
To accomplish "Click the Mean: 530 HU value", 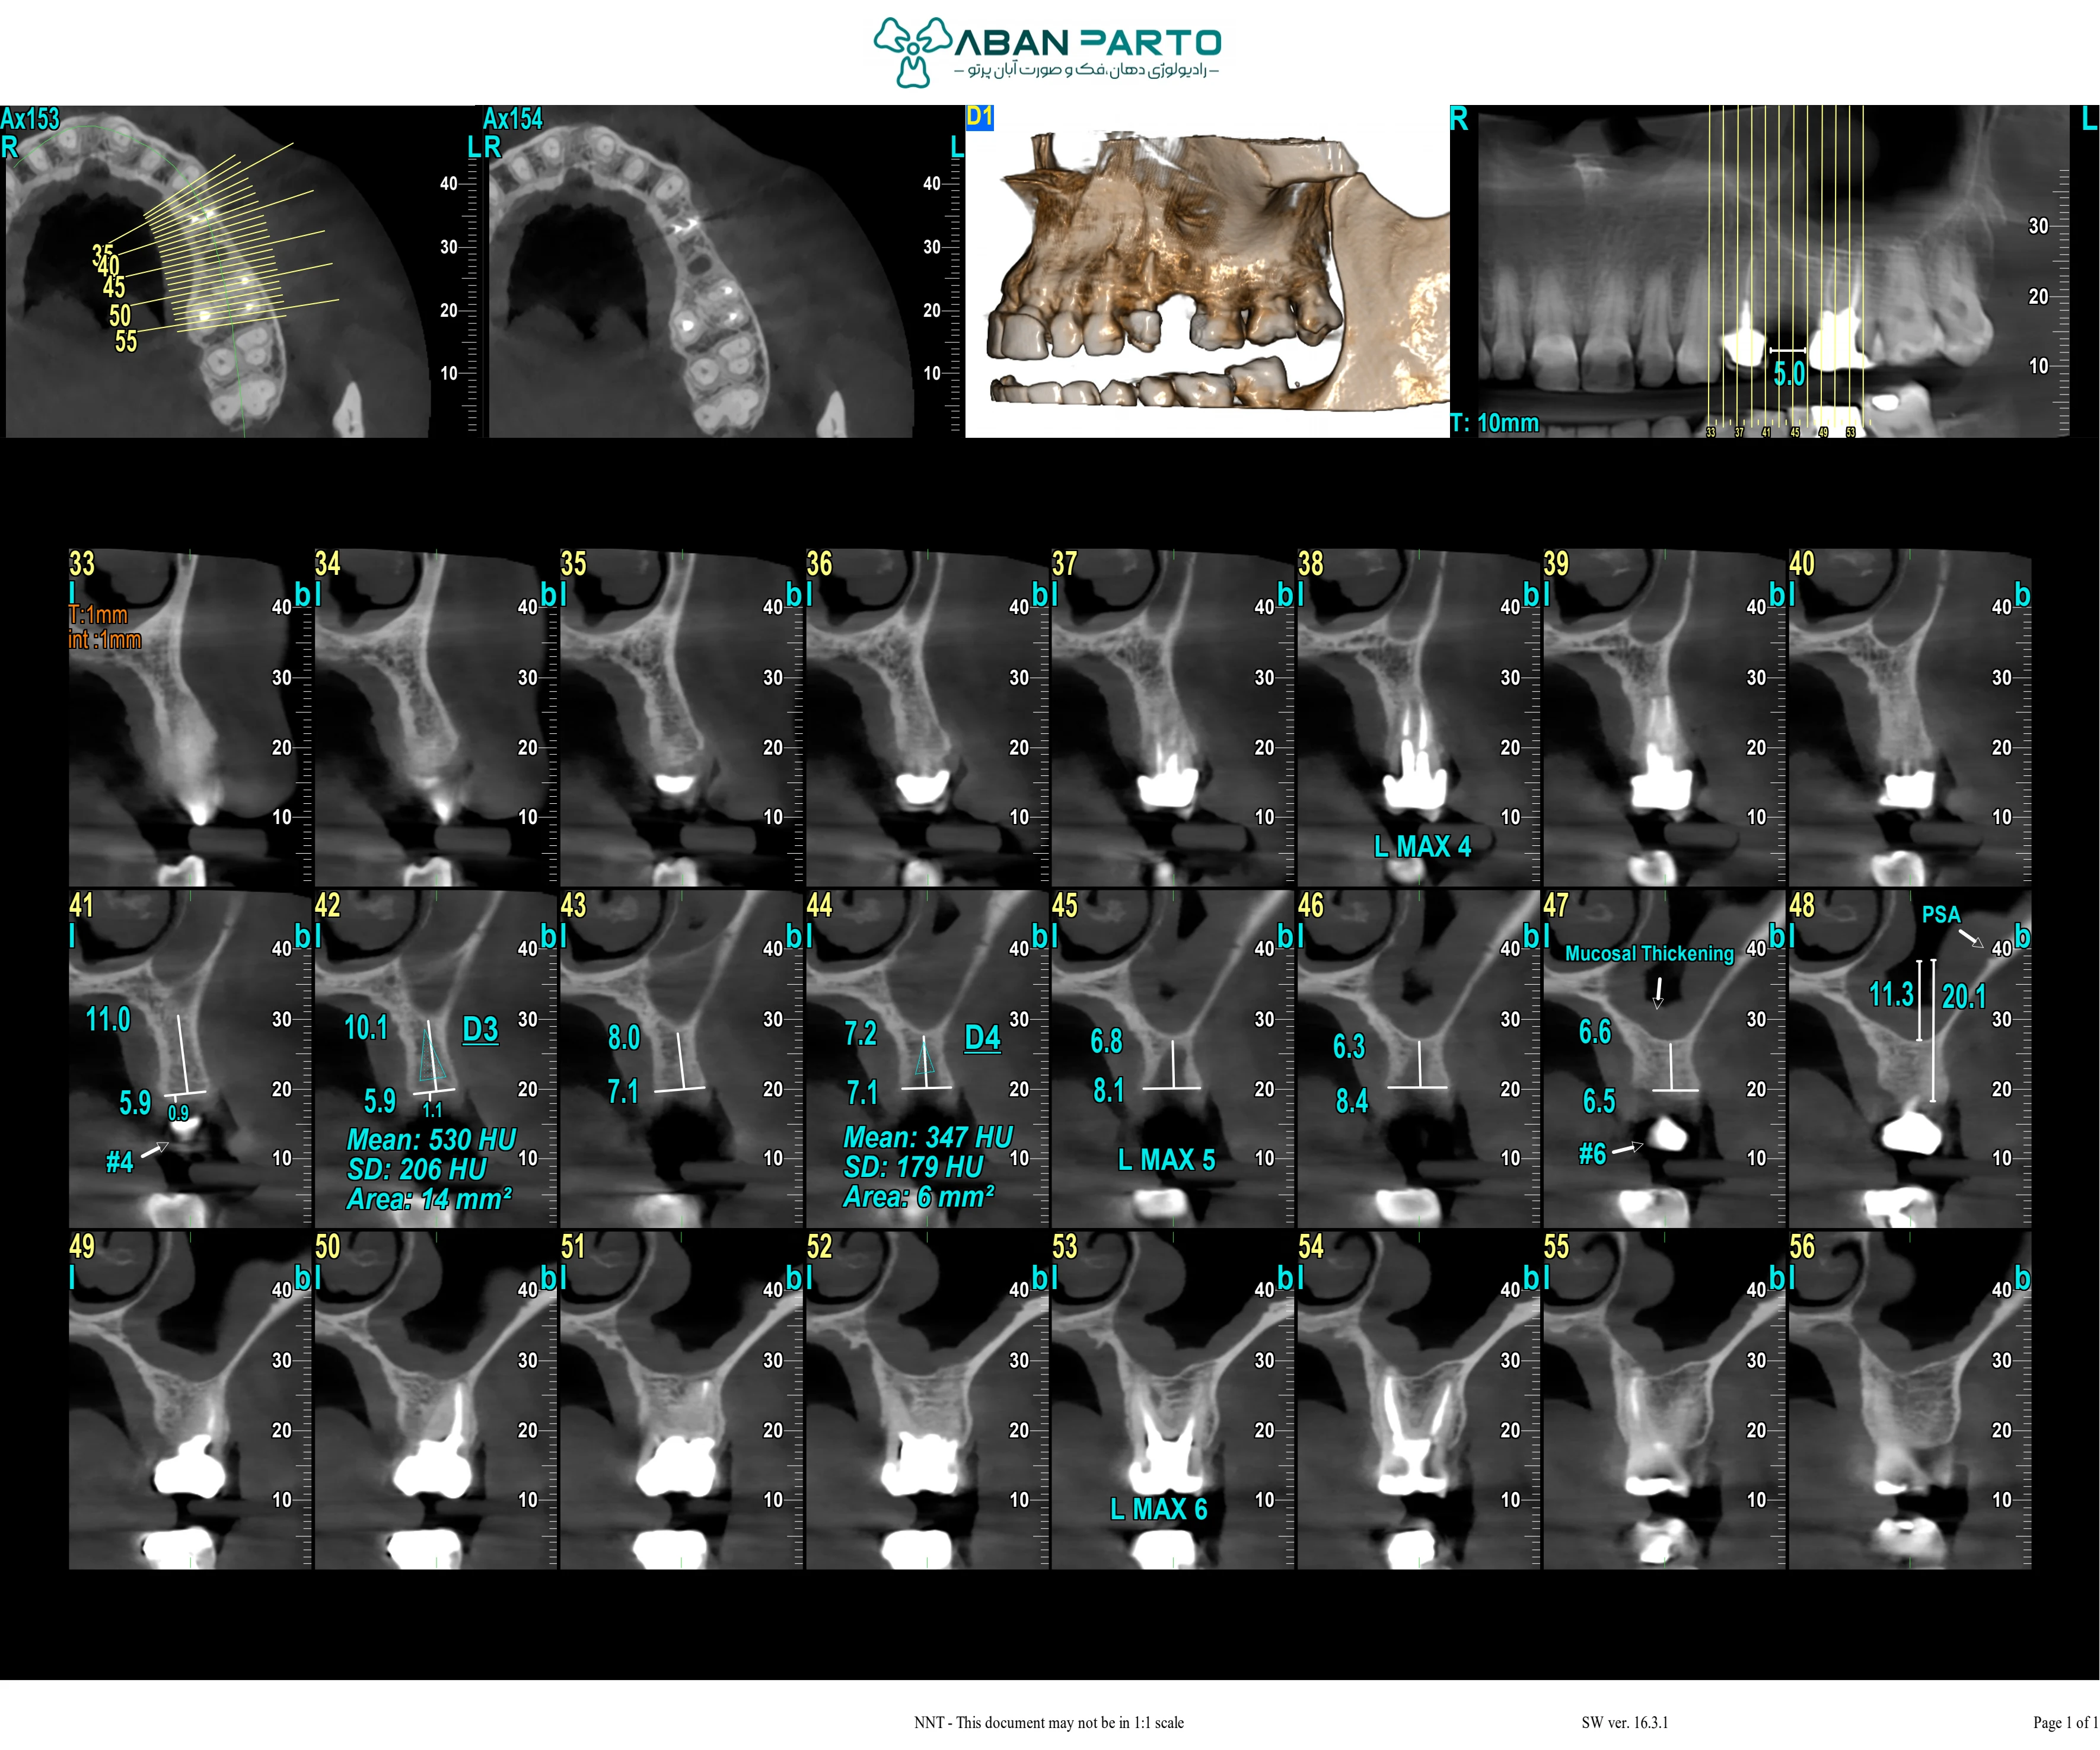I will pyautogui.click(x=431, y=1139).
